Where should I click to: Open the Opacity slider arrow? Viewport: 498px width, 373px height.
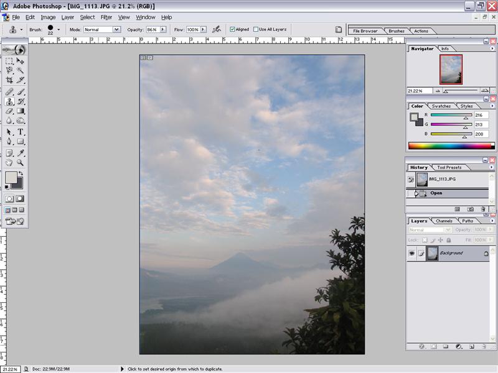point(163,29)
